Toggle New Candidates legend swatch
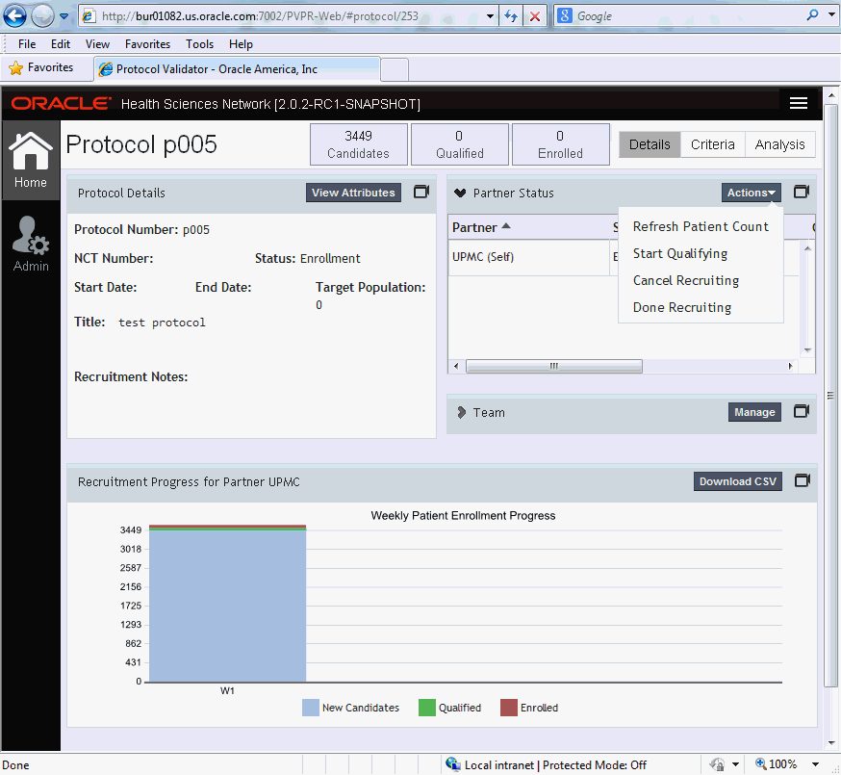841x775 pixels. 311,708
